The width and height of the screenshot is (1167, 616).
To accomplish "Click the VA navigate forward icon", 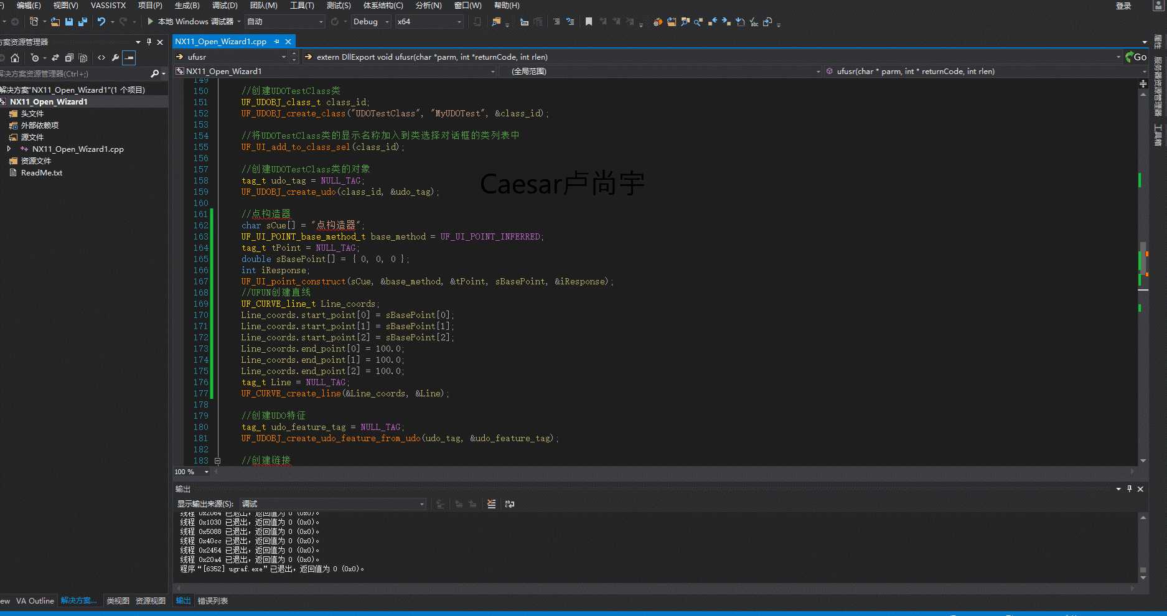I will (x=726, y=22).
